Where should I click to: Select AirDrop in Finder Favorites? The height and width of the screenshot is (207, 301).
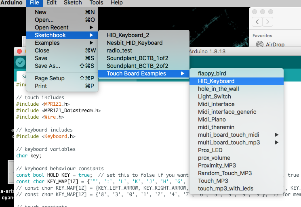(270, 44)
